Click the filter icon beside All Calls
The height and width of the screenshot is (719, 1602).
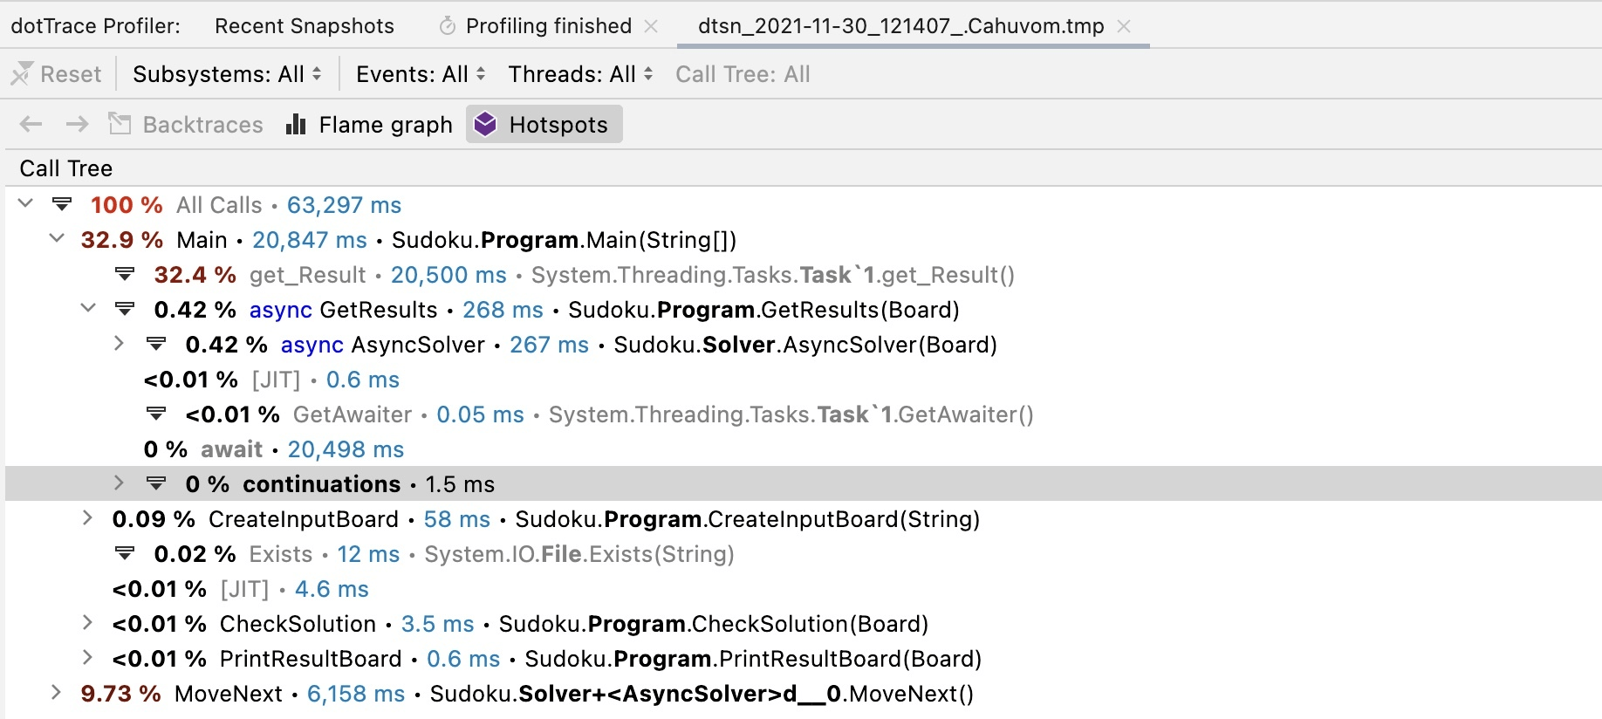(62, 205)
